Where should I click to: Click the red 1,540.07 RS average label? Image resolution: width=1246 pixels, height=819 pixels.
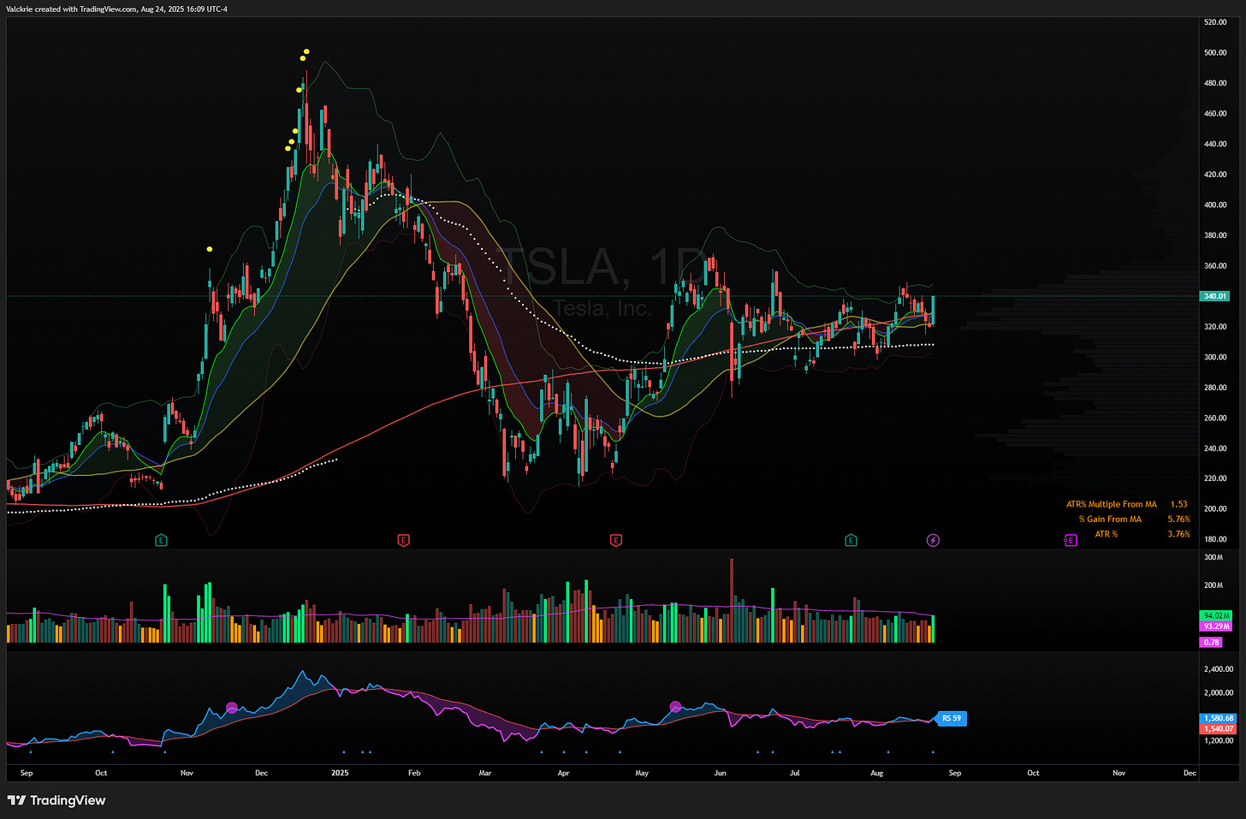point(1219,729)
